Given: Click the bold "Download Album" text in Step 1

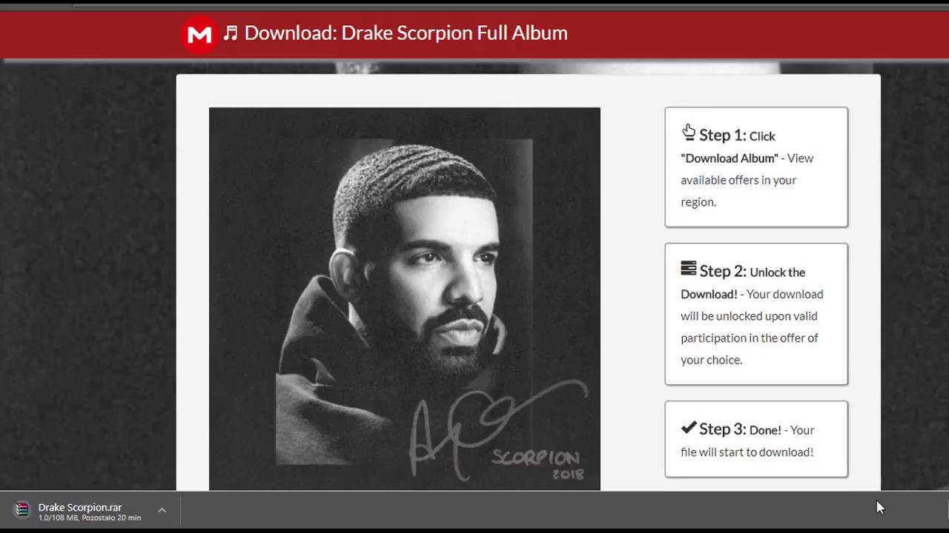Looking at the screenshot, I should [x=730, y=158].
